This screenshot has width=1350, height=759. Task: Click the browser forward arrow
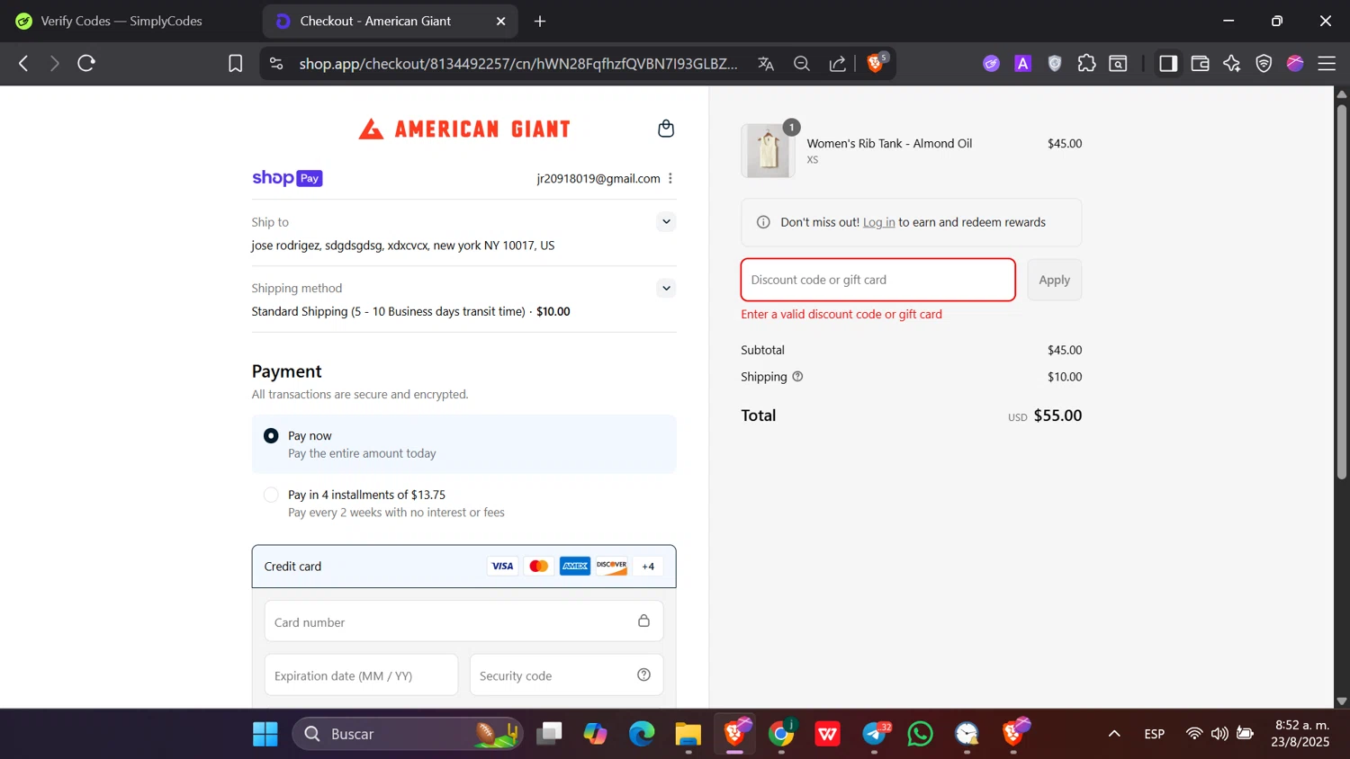(x=54, y=63)
